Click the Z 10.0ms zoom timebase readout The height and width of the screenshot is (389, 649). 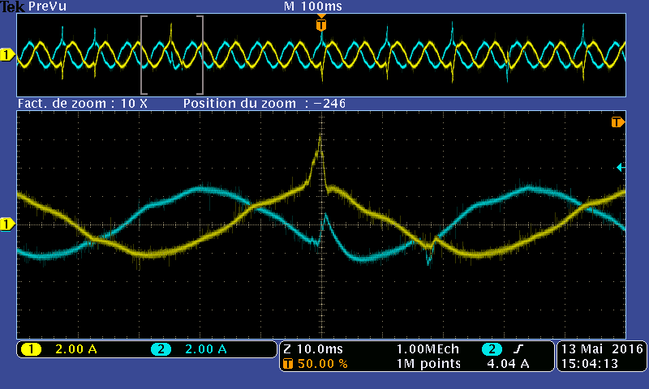click(313, 349)
